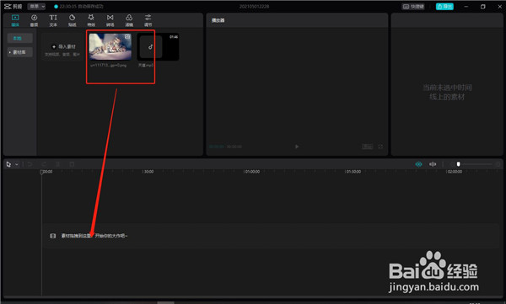Toggle the preview axis (waveform) icon

coord(433,164)
